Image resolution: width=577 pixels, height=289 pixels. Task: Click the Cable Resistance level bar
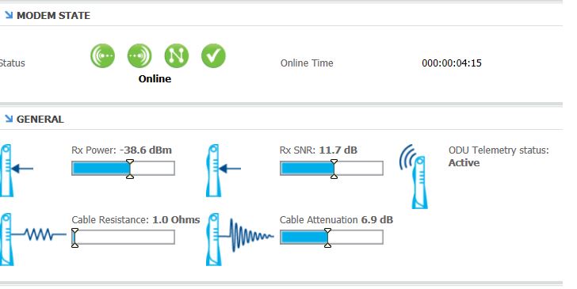[x=123, y=238]
